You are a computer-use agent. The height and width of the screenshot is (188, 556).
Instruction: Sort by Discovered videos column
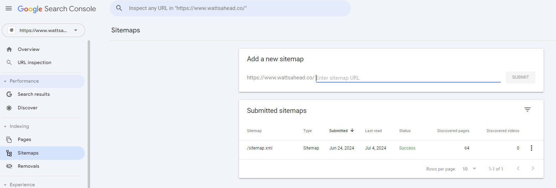pyautogui.click(x=503, y=131)
